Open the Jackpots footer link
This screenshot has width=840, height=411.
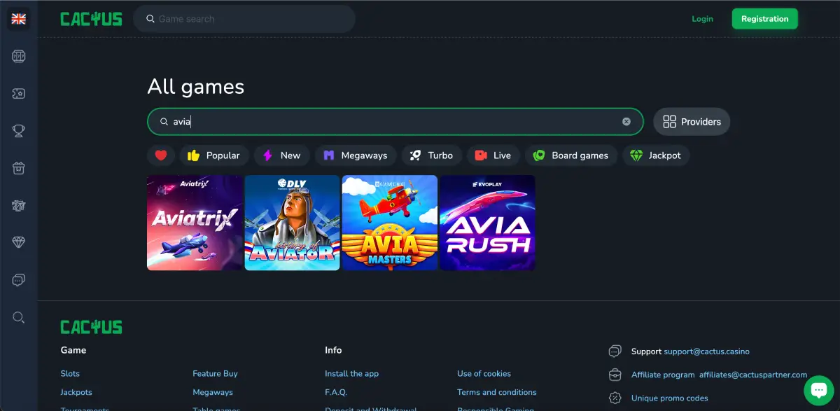pyautogui.click(x=76, y=393)
